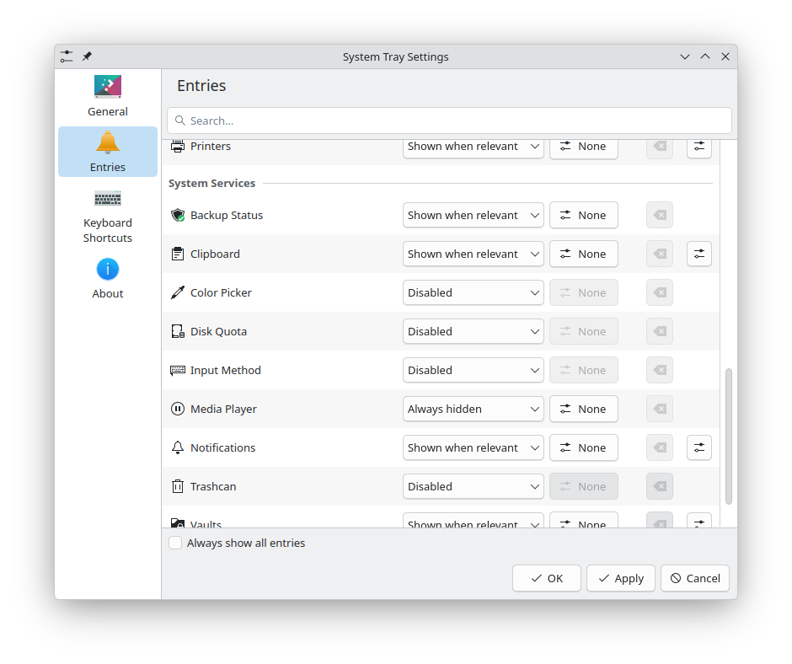Expand the Color Picker visibility dropdown

474,292
